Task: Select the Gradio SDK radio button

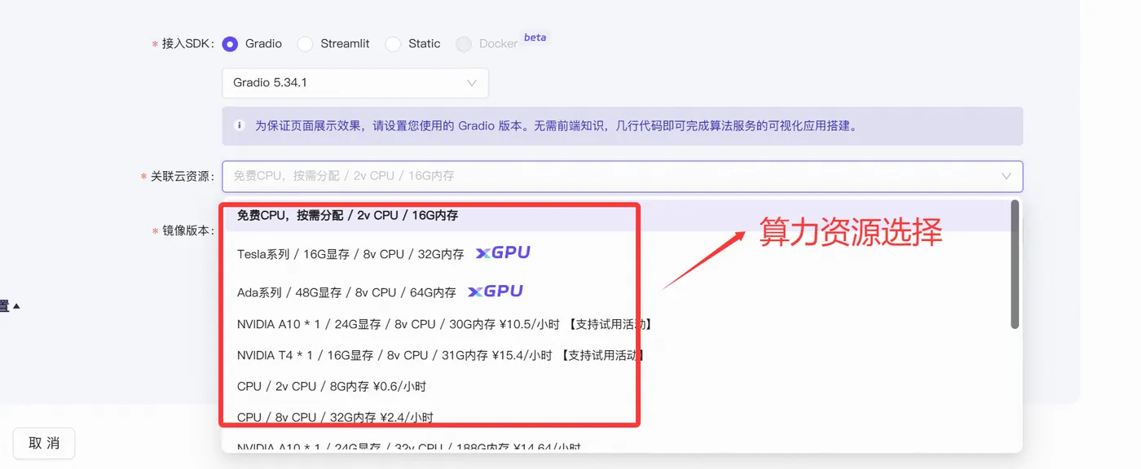Action: pos(230,44)
